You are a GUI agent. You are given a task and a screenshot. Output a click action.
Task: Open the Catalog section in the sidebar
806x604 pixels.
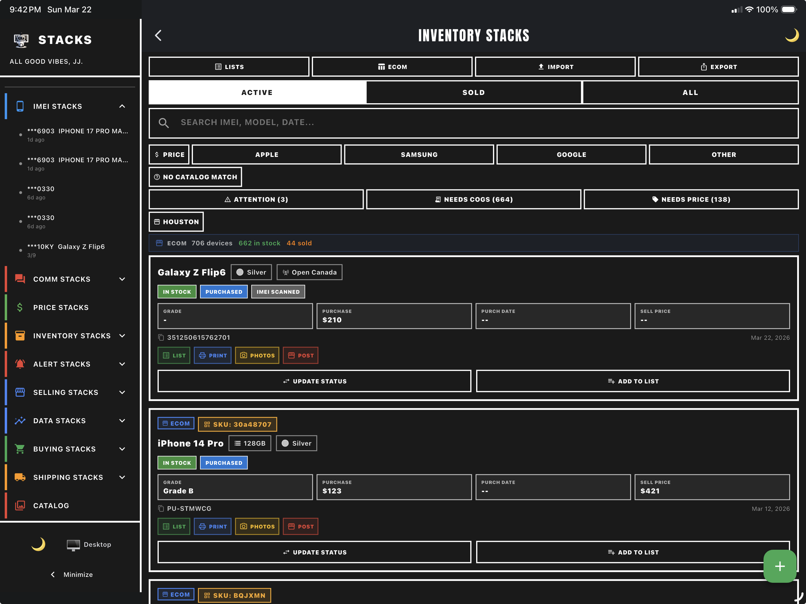[51, 505]
